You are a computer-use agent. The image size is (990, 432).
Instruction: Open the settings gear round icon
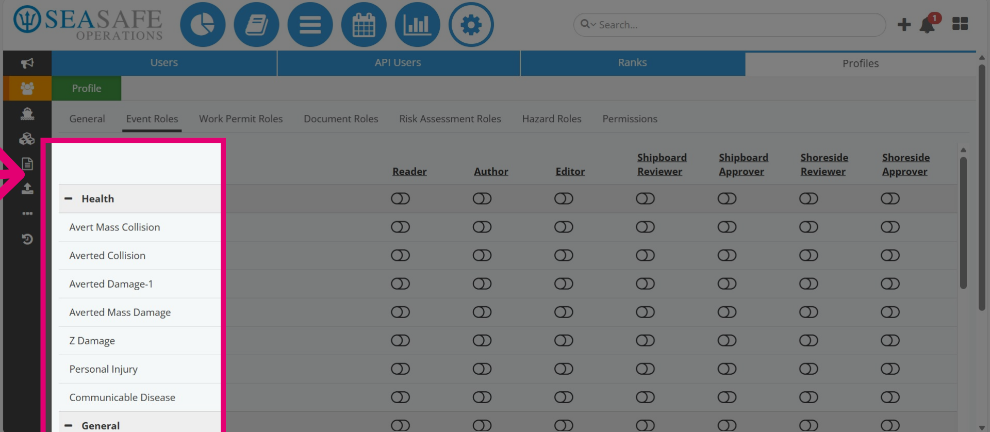[471, 25]
